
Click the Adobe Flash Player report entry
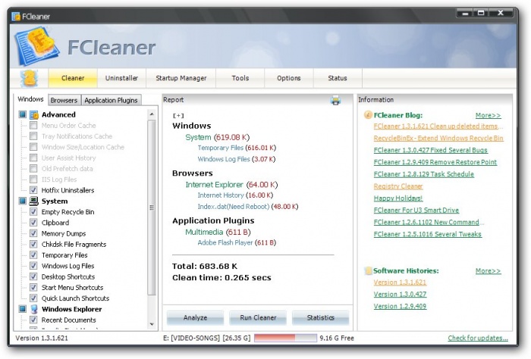[x=237, y=242]
